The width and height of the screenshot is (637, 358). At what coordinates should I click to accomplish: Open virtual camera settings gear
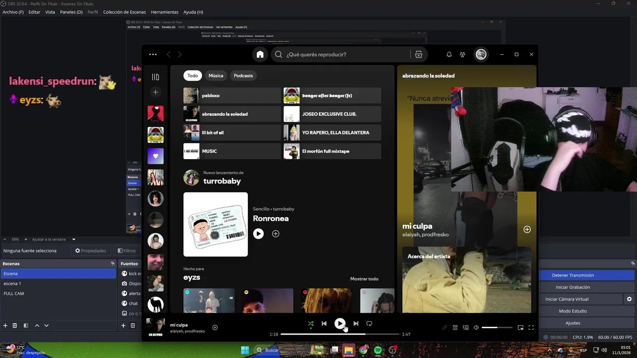coord(629,299)
